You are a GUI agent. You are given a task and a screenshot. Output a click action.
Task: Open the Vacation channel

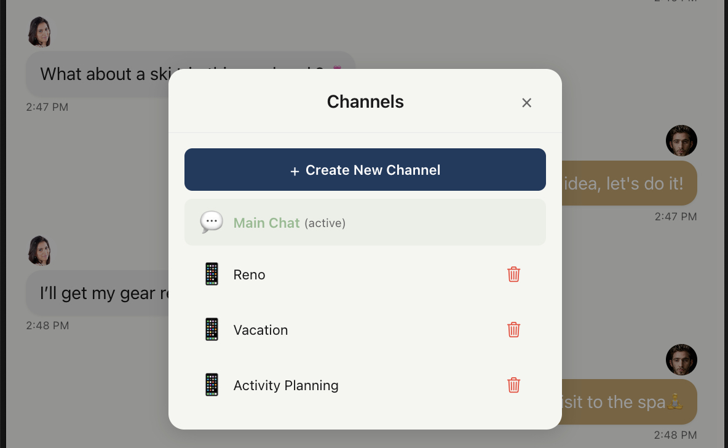pos(261,330)
